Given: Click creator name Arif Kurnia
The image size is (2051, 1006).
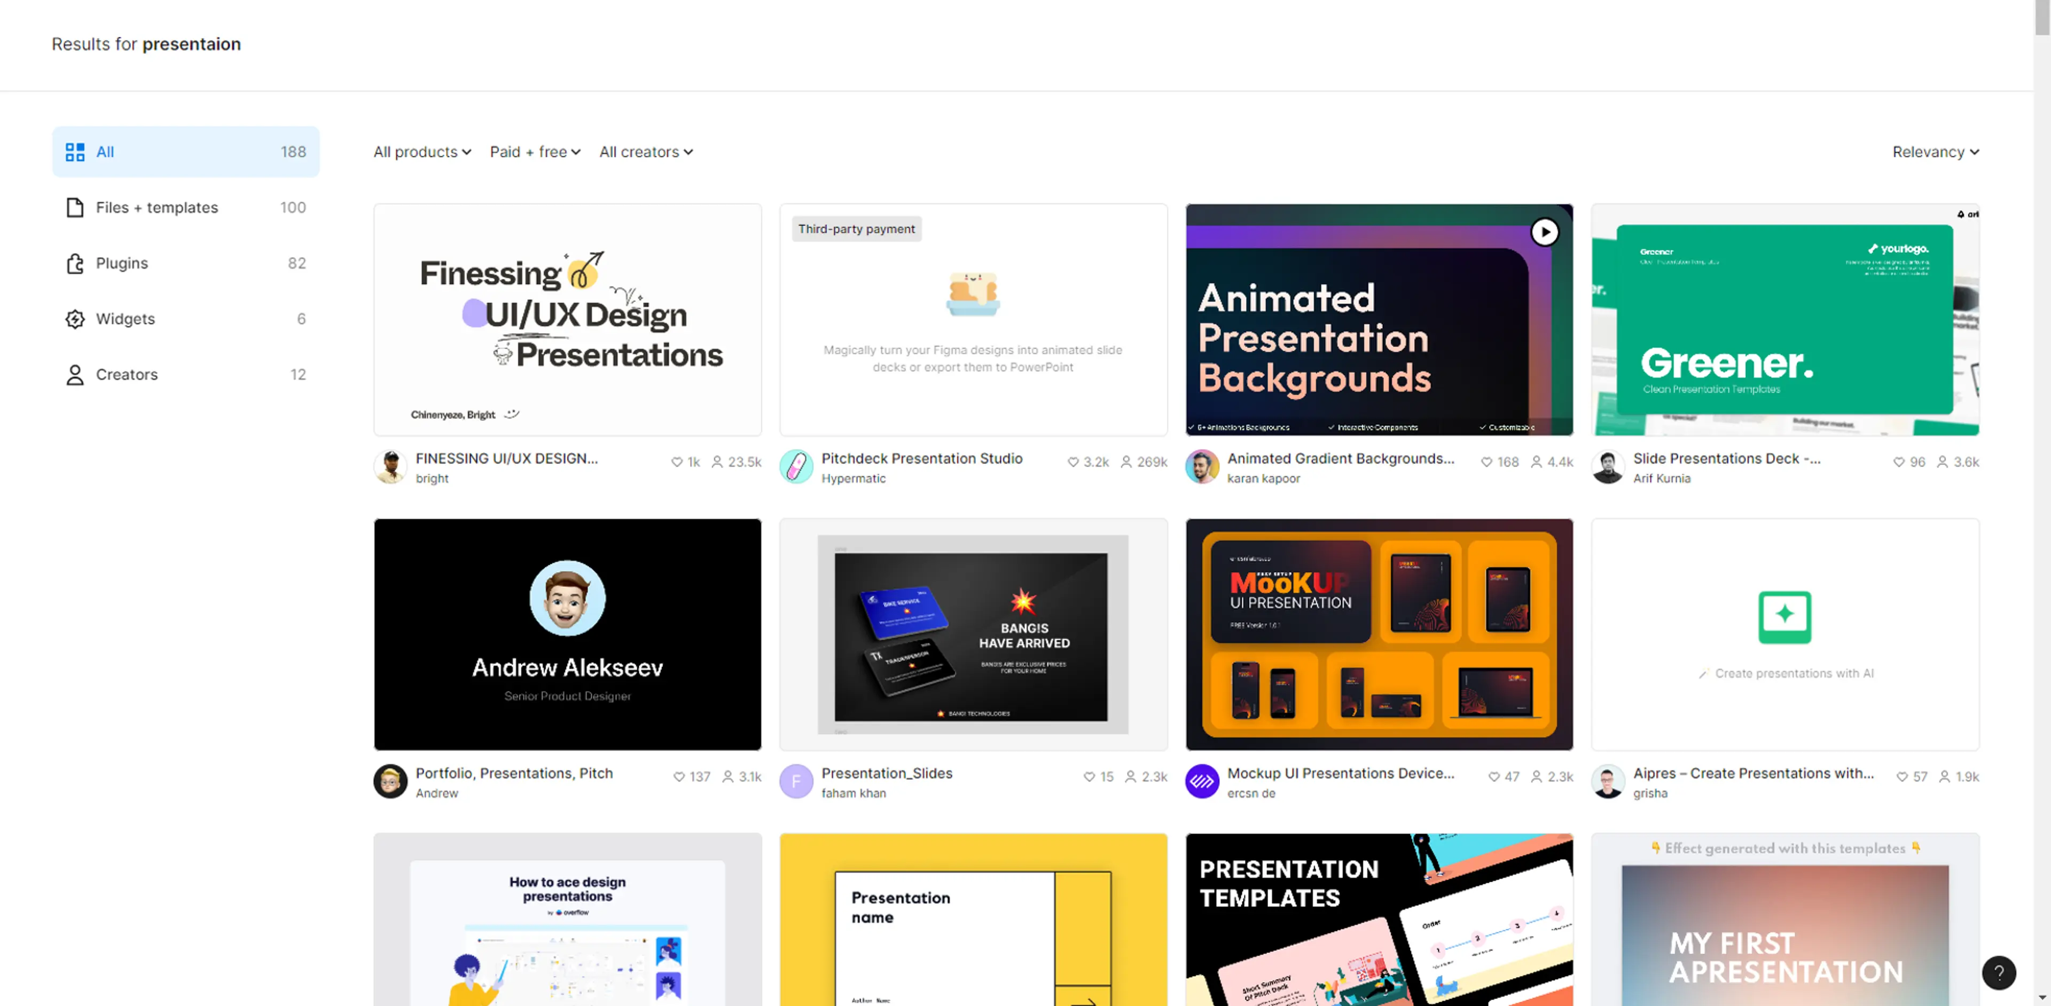Looking at the screenshot, I should tap(1662, 478).
